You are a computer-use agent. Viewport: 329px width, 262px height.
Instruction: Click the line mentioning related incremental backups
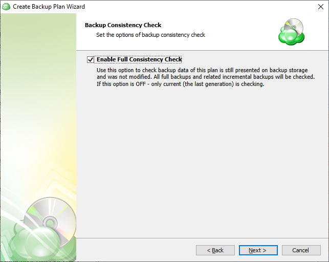click(206, 77)
